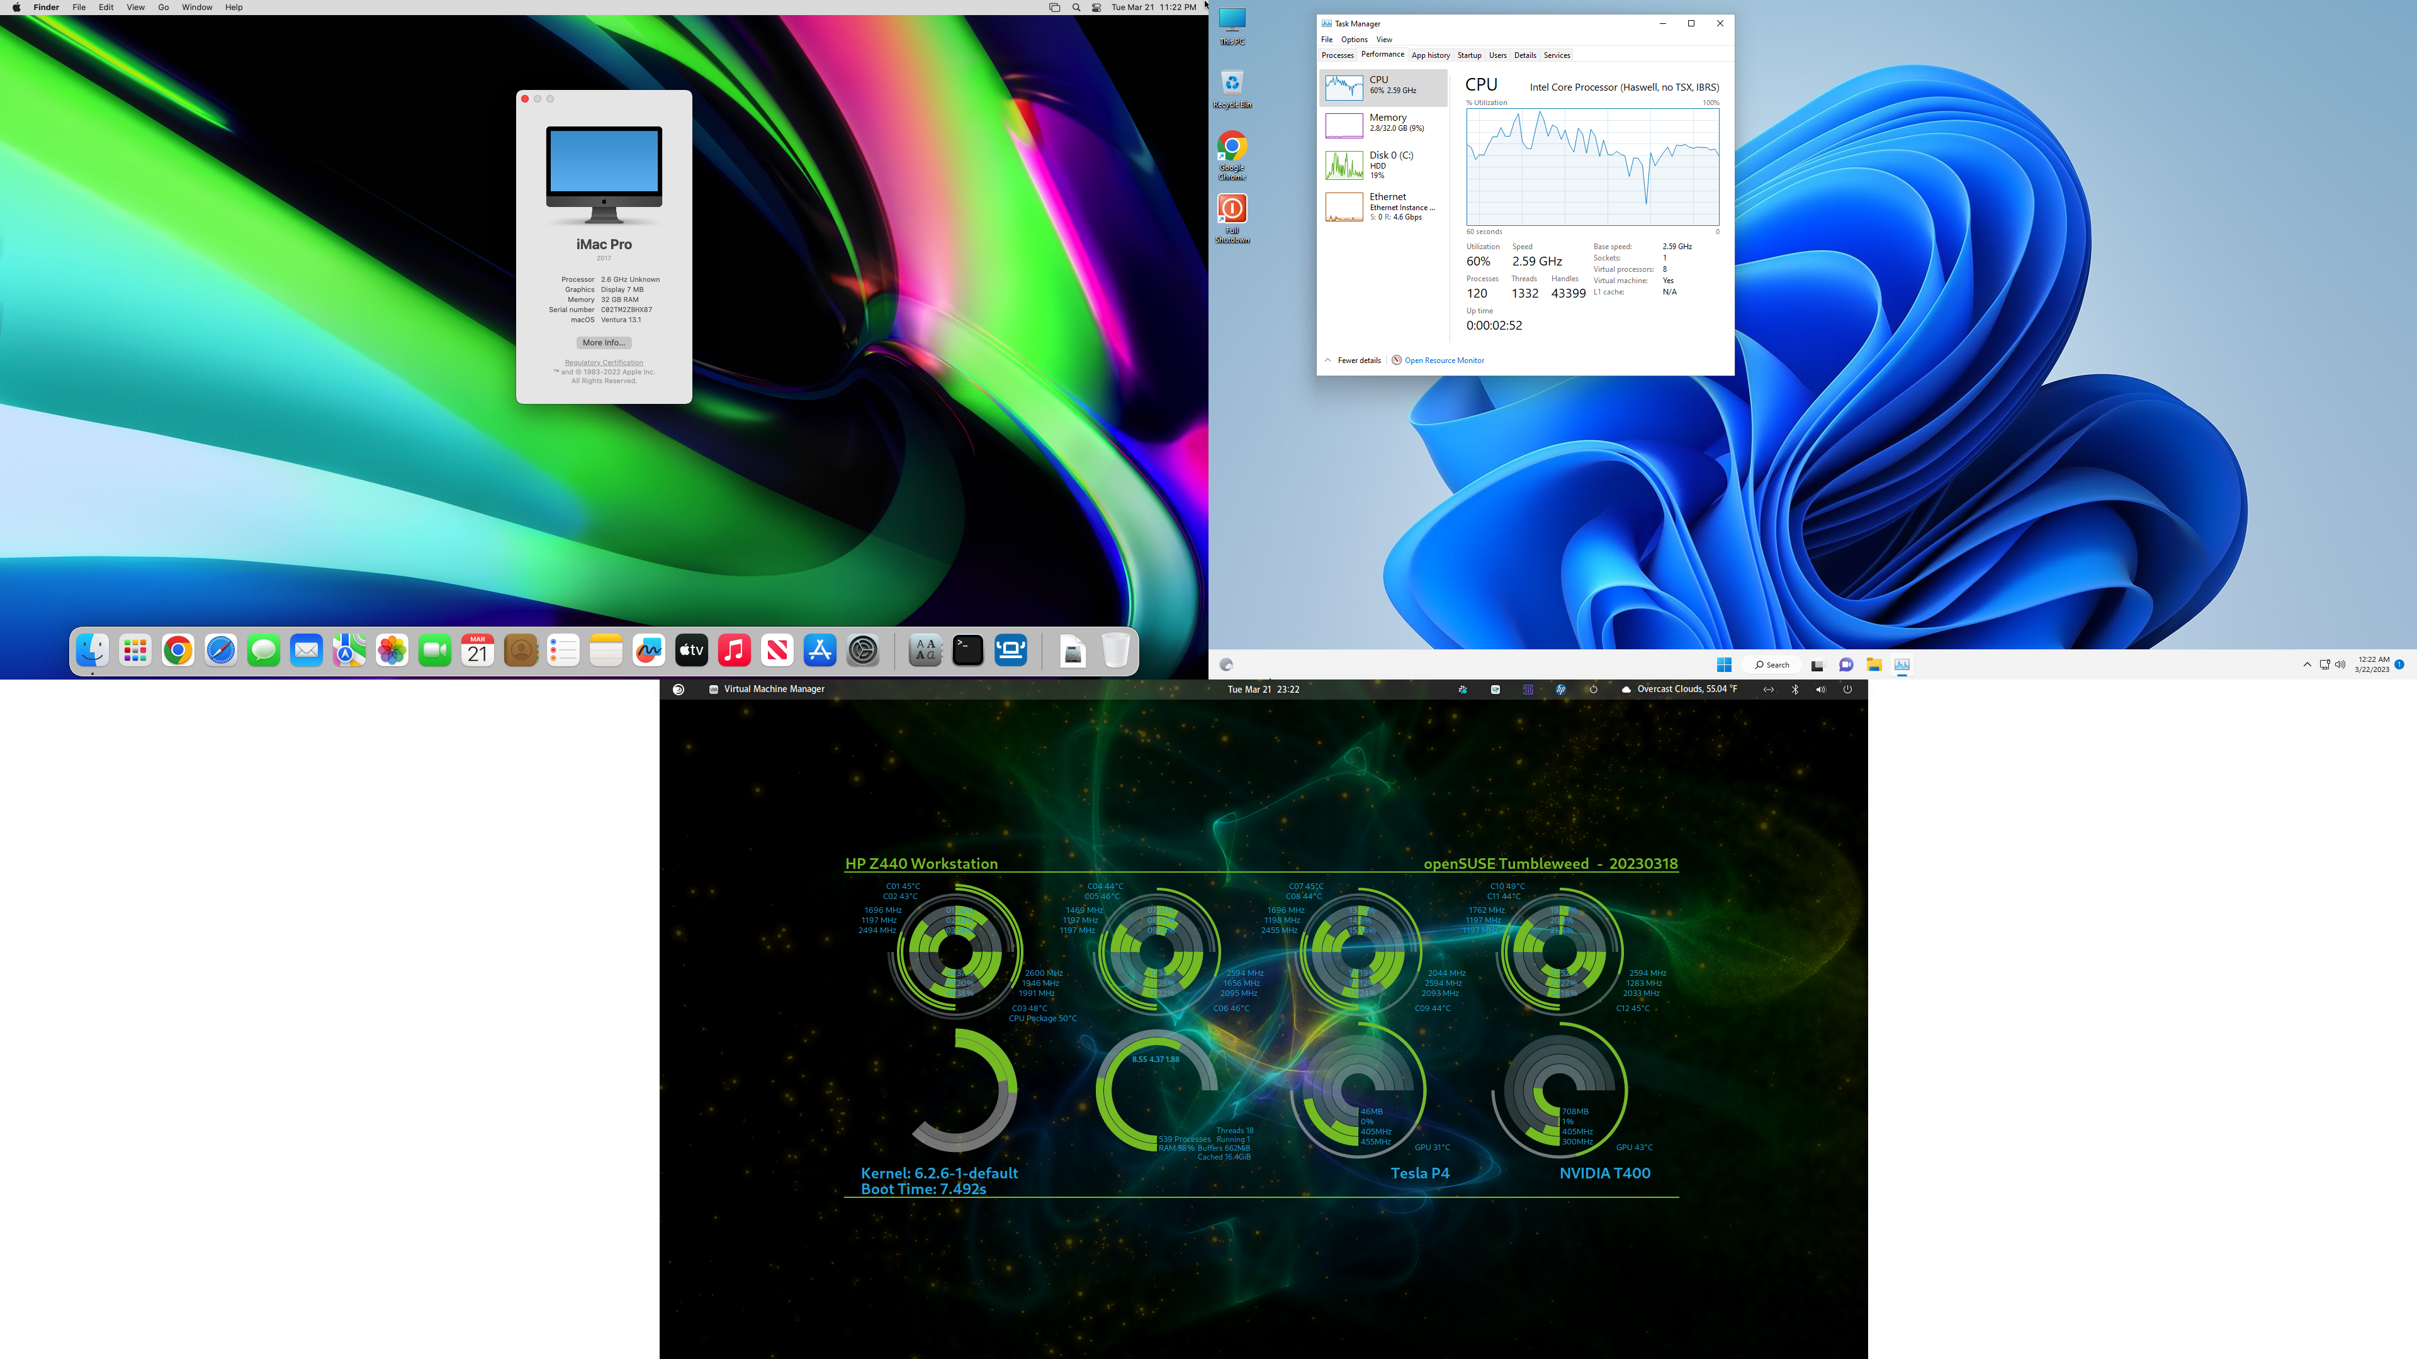Open the Finder menu in menu bar
The height and width of the screenshot is (1359, 2417).
point(46,8)
